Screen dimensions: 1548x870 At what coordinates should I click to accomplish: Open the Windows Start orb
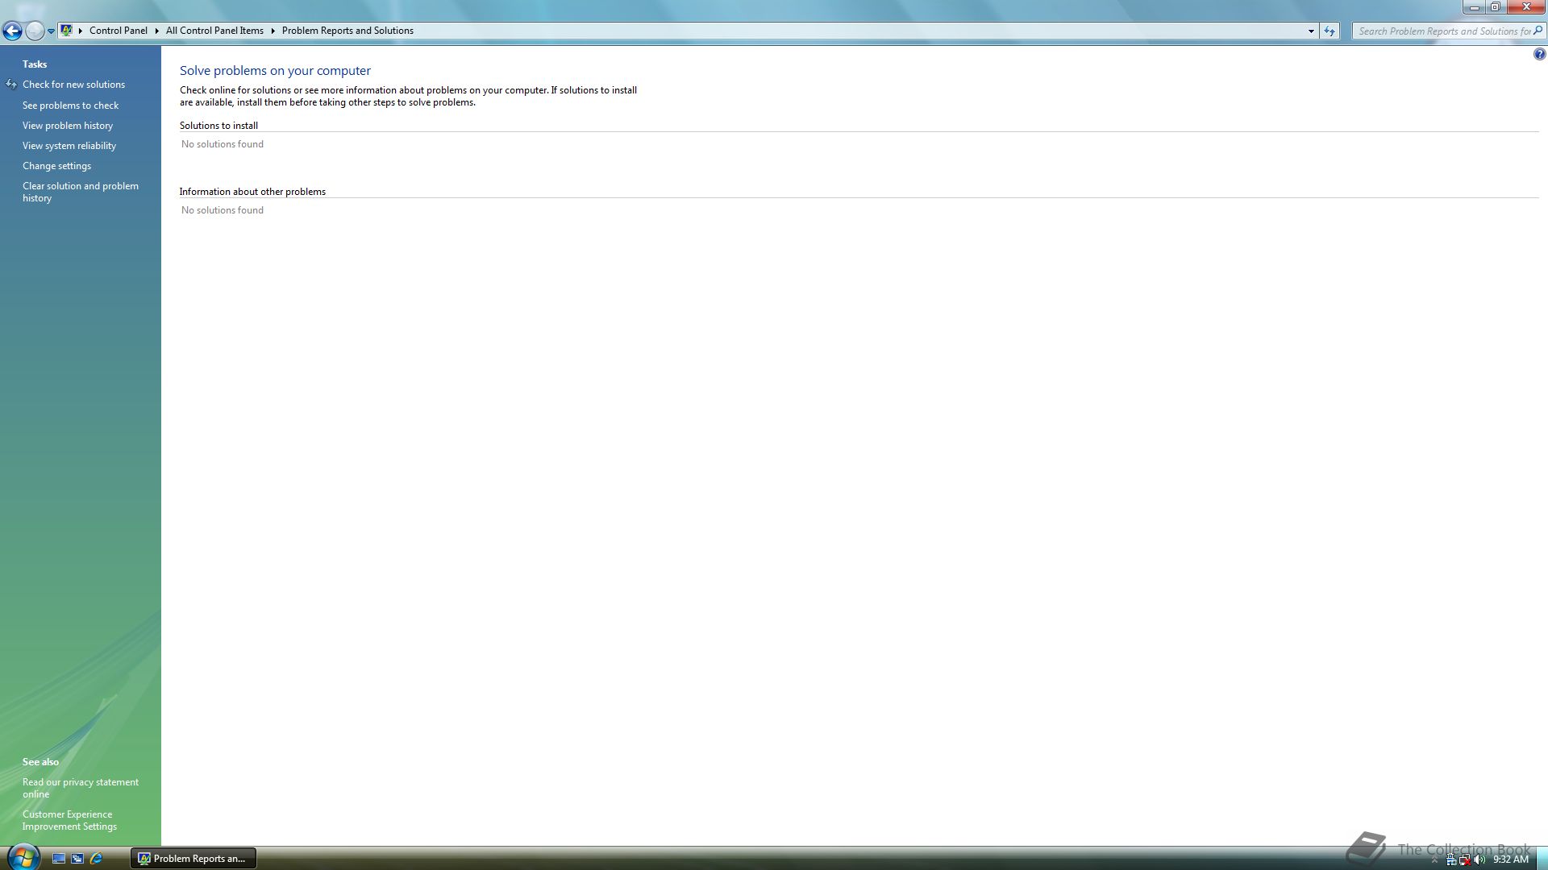click(23, 856)
